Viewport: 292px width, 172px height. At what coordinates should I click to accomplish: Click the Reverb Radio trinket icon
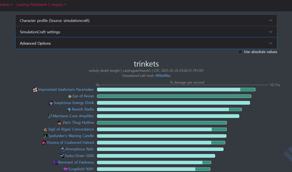point(69,110)
